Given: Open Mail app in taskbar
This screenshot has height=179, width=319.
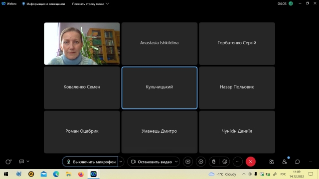Looking at the screenshot, I should click(x=43, y=174).
